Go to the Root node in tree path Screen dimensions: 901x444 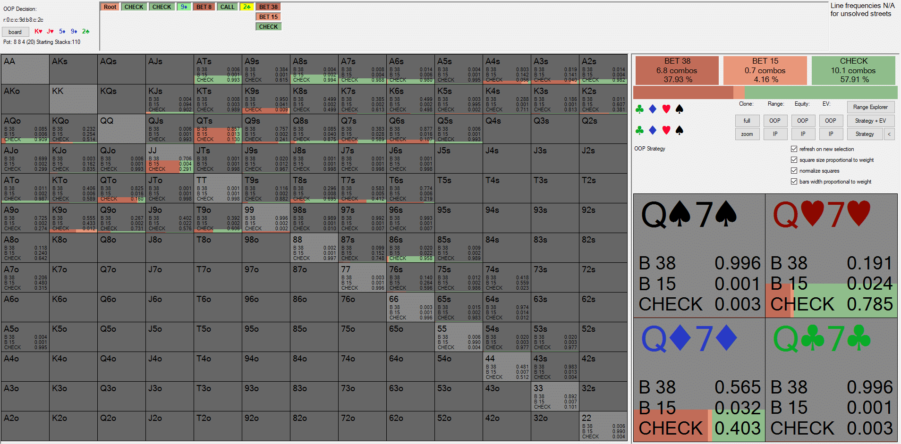(110, 7)
